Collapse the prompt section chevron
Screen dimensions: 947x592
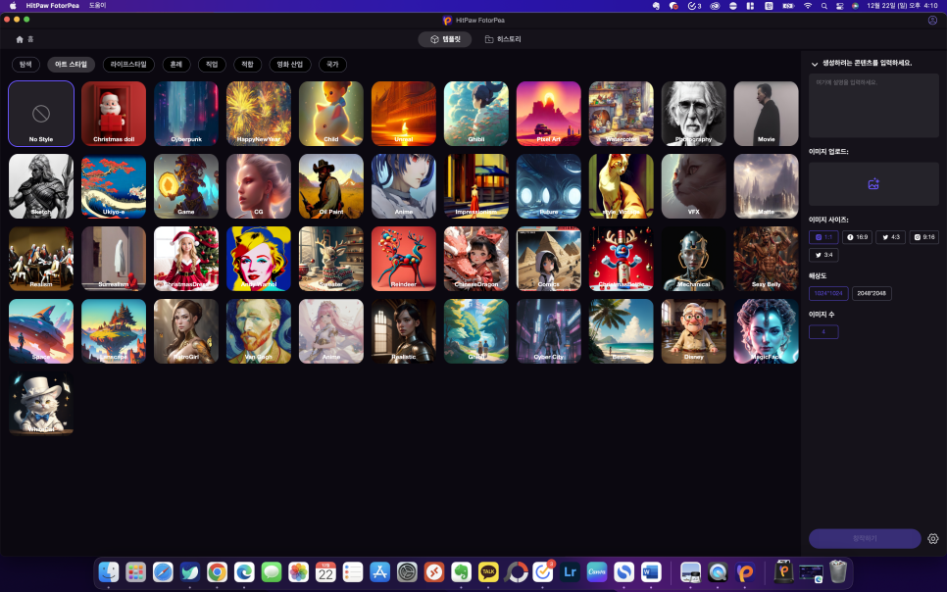pos(814,64)
